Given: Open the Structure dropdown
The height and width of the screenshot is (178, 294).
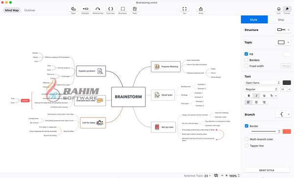Looking at the screenshot, I should 283,30.
